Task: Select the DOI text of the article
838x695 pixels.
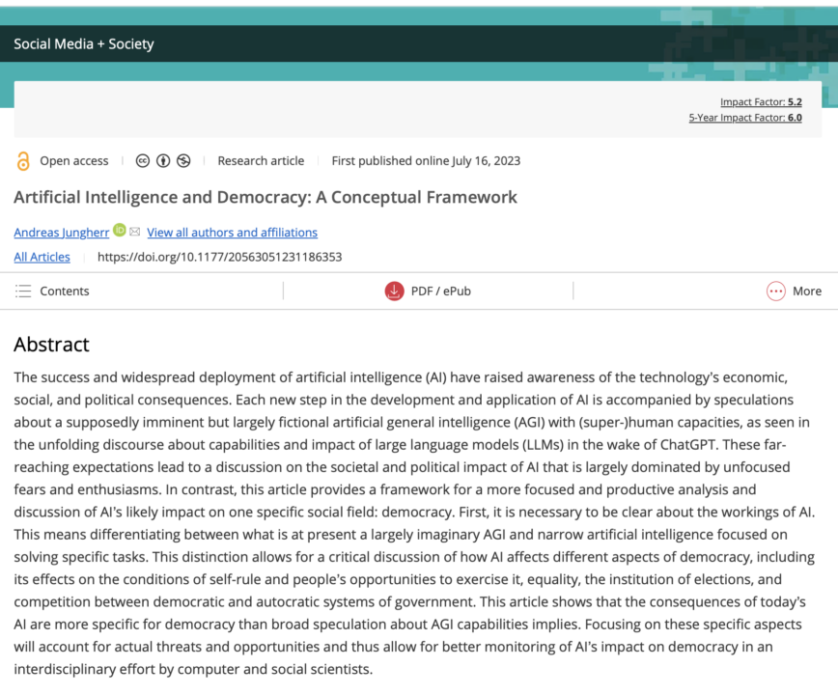Action: (x=219, y=257)
